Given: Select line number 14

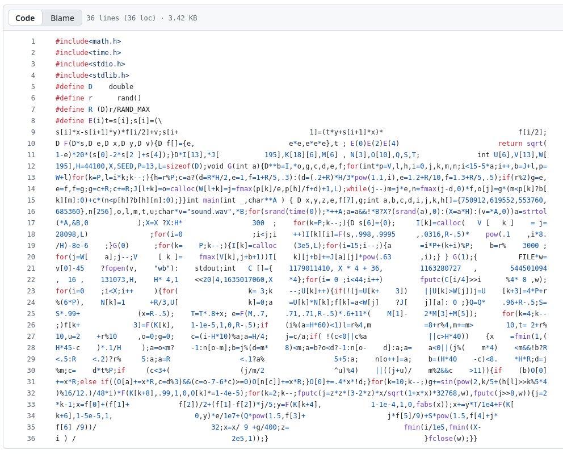Looking at the screenshot, I should coord(31,189).
